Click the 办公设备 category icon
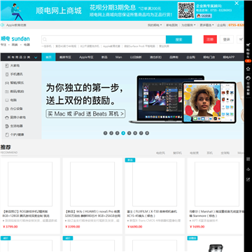252x252 pixels. [x=7, y=109]
